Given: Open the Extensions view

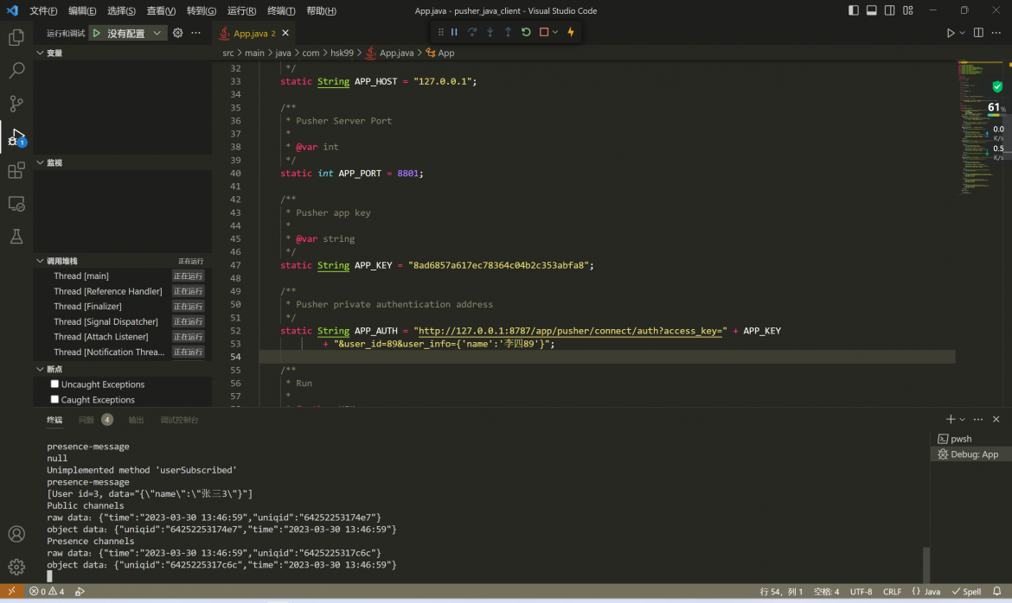Looking at the screenshot, I should click(16, 170).
